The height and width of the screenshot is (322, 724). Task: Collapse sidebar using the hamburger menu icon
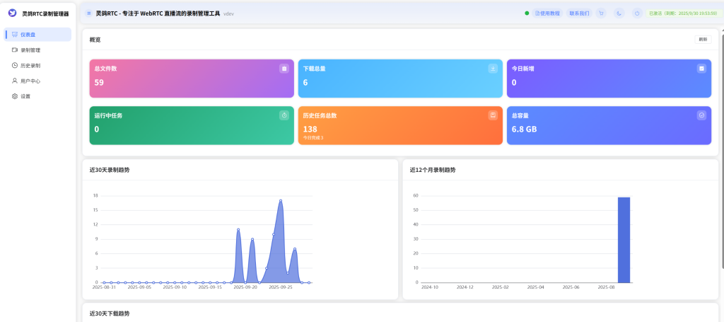(89, 13)
